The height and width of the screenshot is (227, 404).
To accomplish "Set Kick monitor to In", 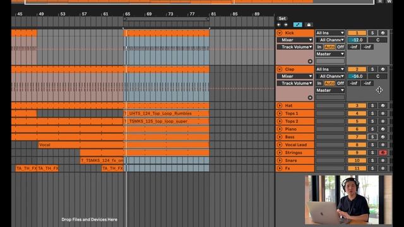I will point(319,47).
